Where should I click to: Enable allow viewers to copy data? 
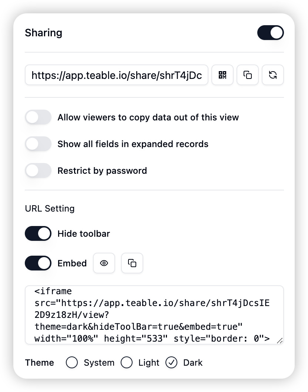(38, 117)
